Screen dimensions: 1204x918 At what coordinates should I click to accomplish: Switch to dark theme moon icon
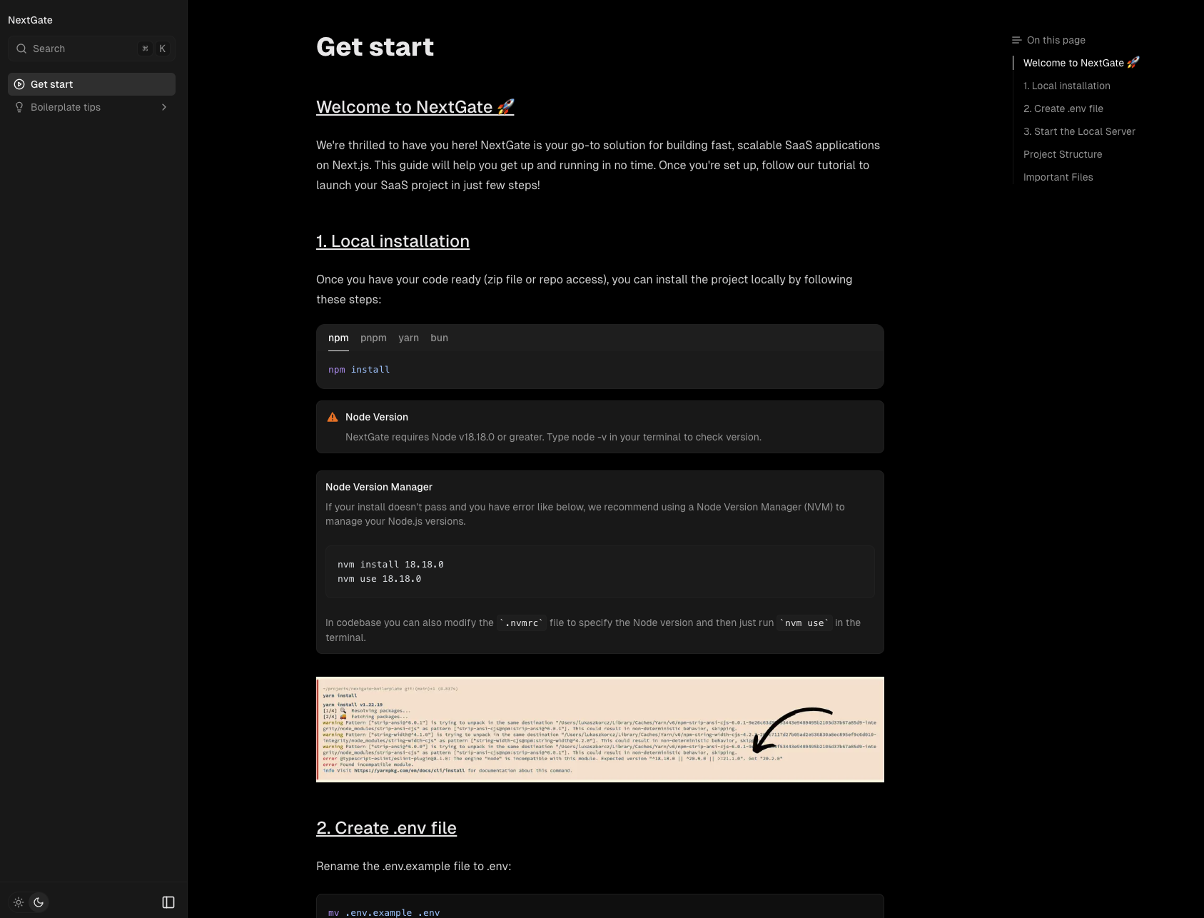pyautogui.click(x=39, y=902)
